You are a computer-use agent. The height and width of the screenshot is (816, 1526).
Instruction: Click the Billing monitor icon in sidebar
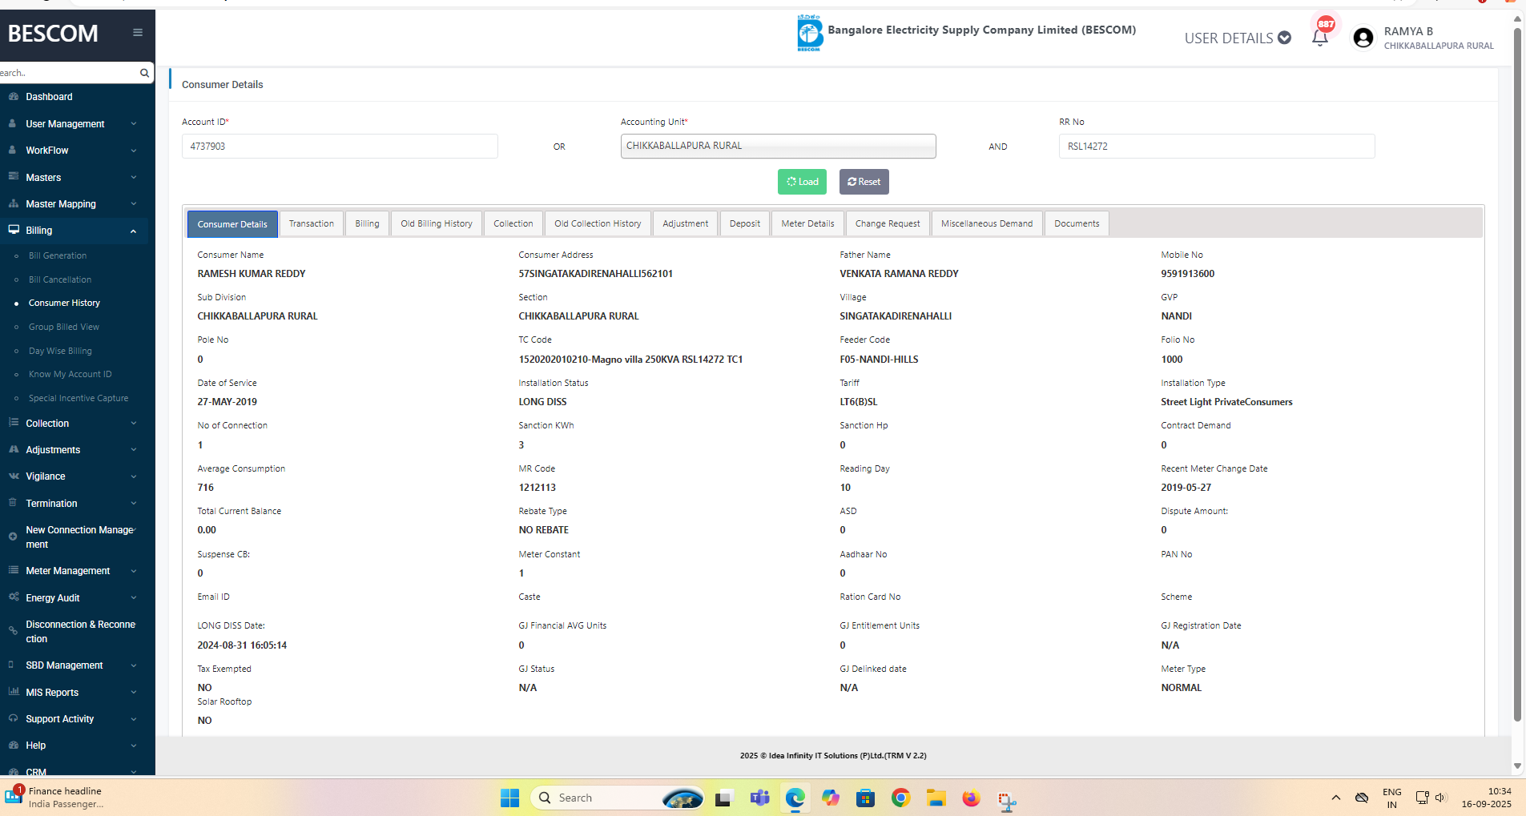(x=14, y=230)
